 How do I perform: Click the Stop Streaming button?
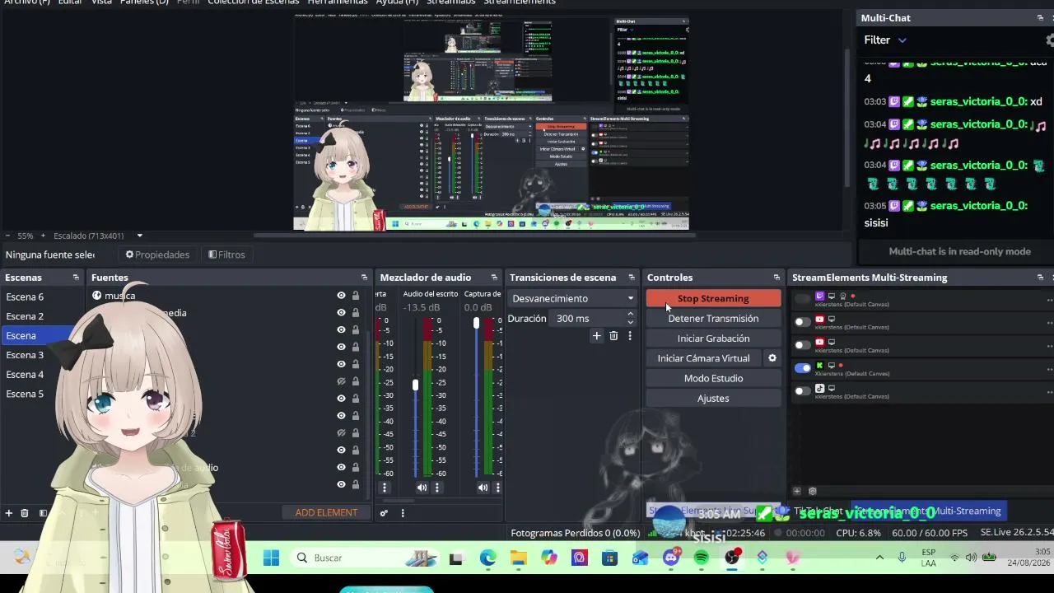[713, 298]
